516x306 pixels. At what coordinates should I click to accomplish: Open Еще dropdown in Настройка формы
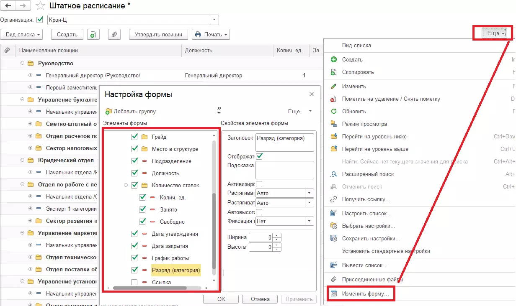[300, 112]
